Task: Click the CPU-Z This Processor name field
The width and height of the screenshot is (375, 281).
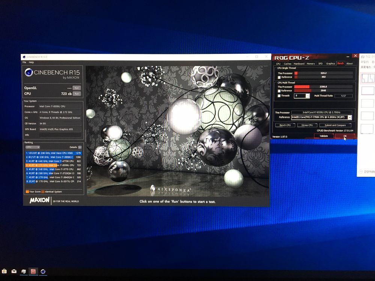Action: point(322,112)
